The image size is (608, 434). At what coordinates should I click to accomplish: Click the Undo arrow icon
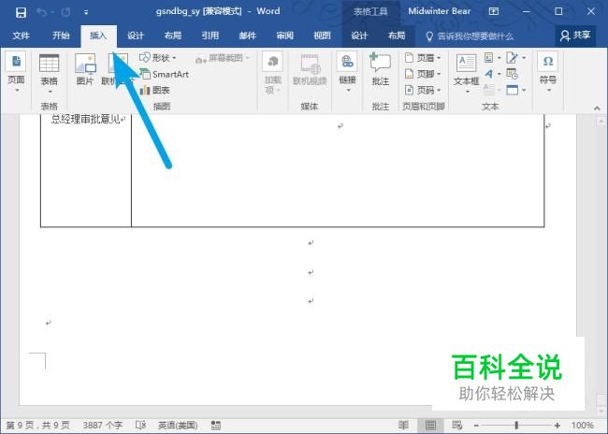[x=41, y=12]
